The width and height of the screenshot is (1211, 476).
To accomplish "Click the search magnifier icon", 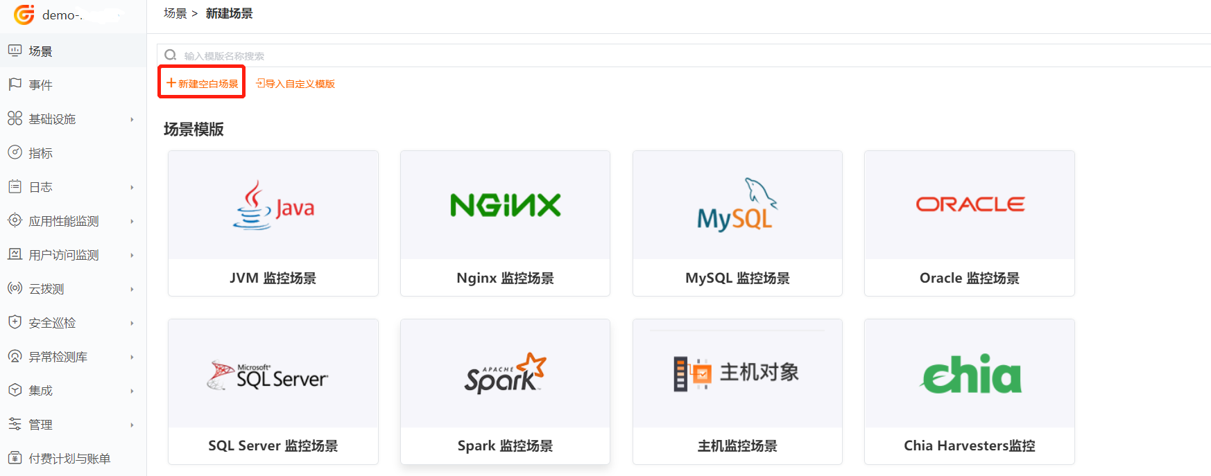I will (171, 55).
